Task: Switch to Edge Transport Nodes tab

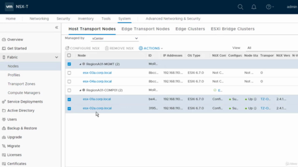Action: tap(145, 29)
